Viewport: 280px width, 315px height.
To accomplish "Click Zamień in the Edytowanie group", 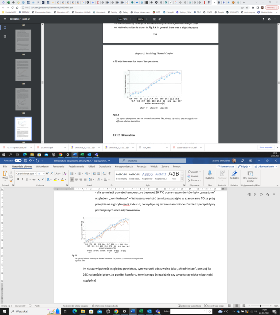I will (193, 176).
